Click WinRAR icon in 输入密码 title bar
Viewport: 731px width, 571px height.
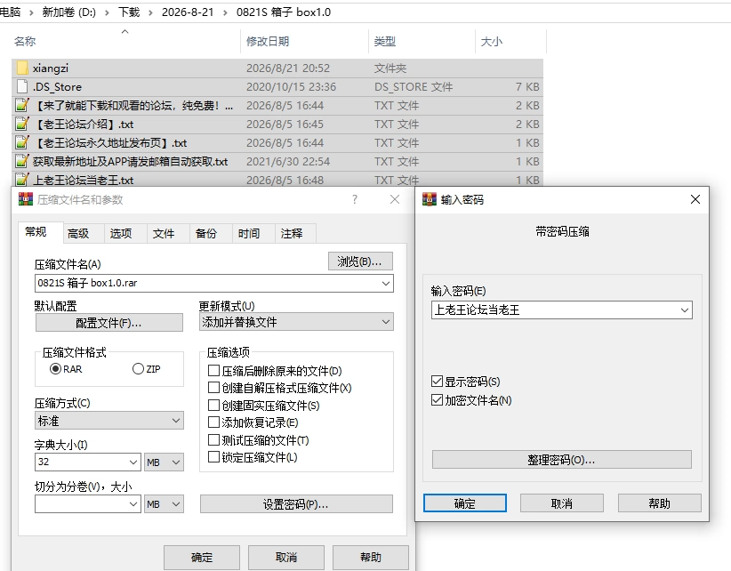(x=430, y=199)
